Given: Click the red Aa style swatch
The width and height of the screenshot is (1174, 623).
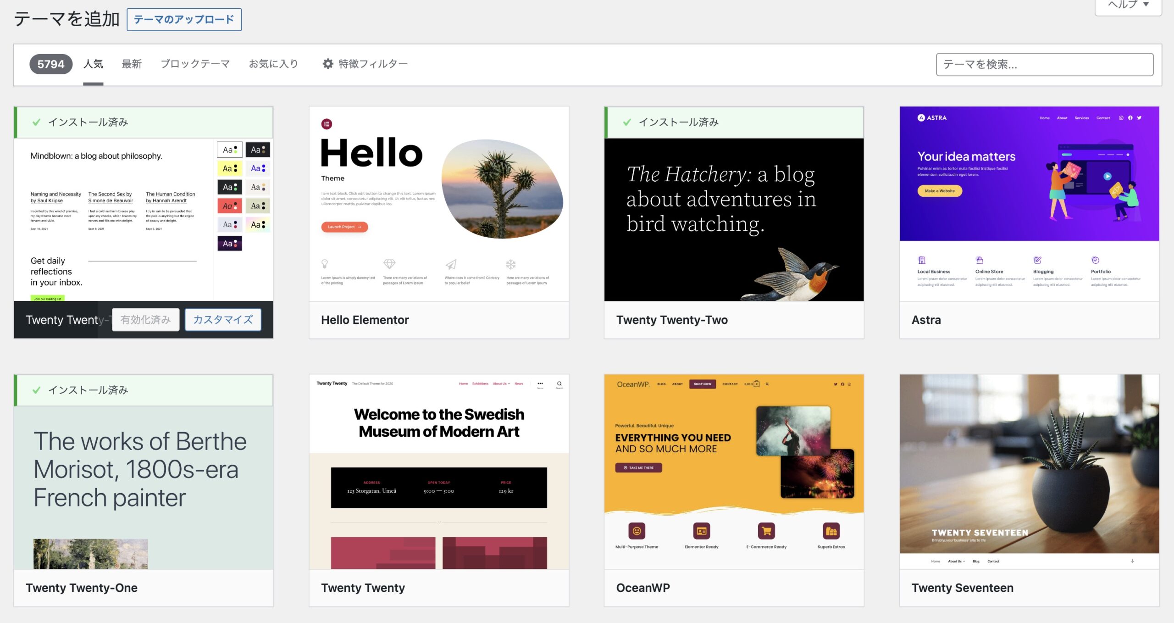Looking at the screenshot, I should coord(230,206).
